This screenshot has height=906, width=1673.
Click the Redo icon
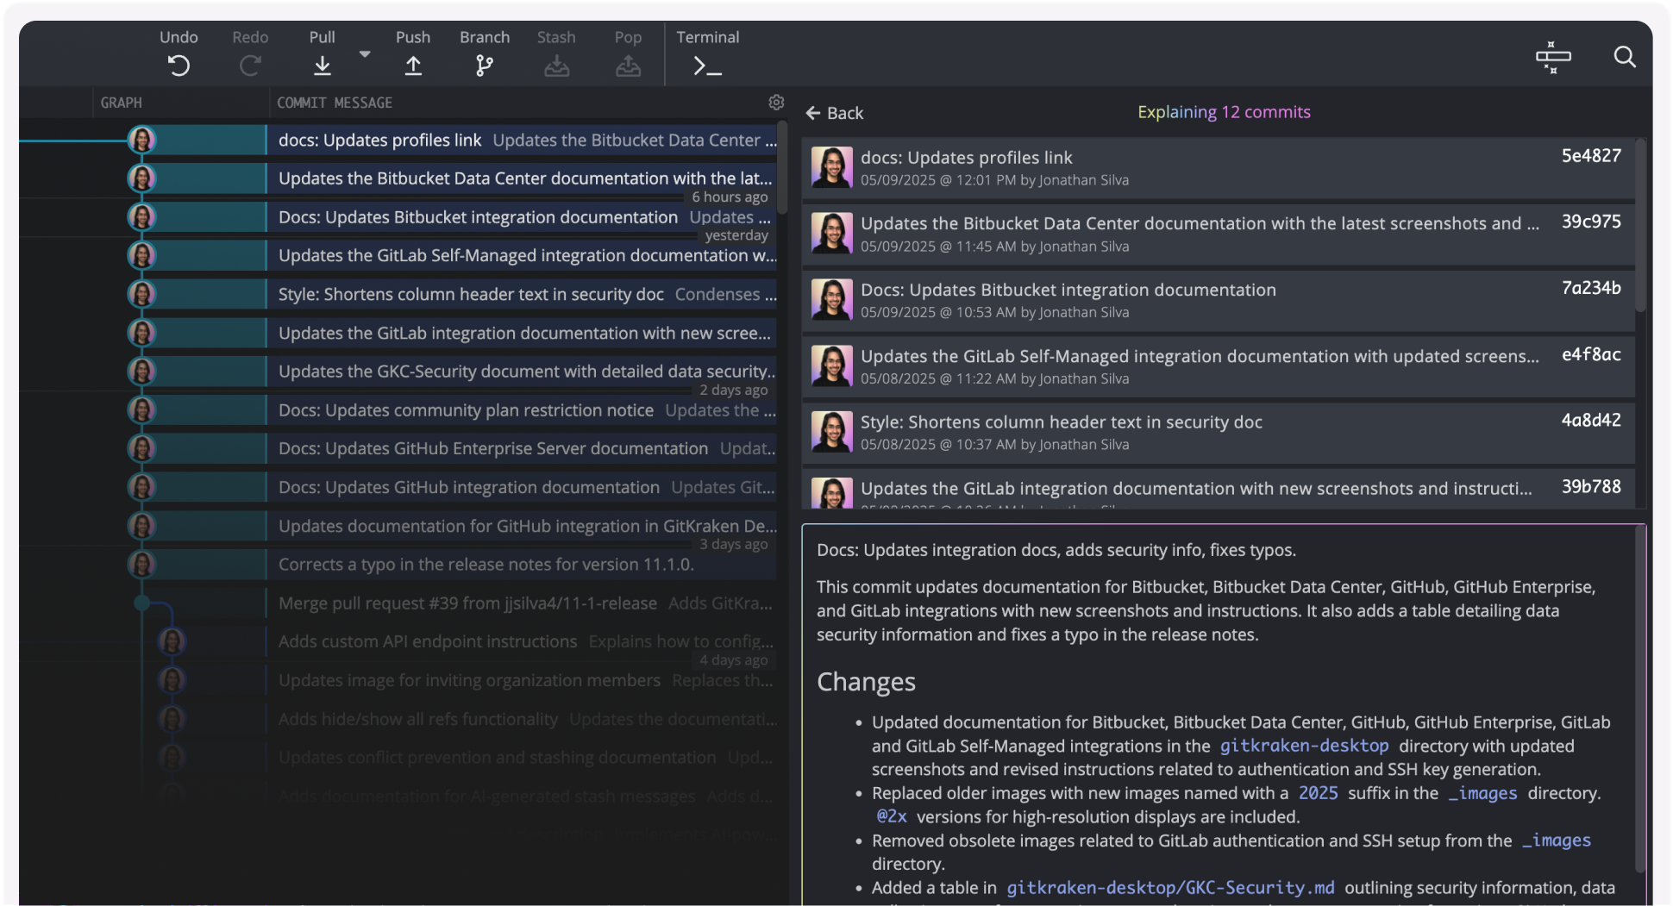250,66
